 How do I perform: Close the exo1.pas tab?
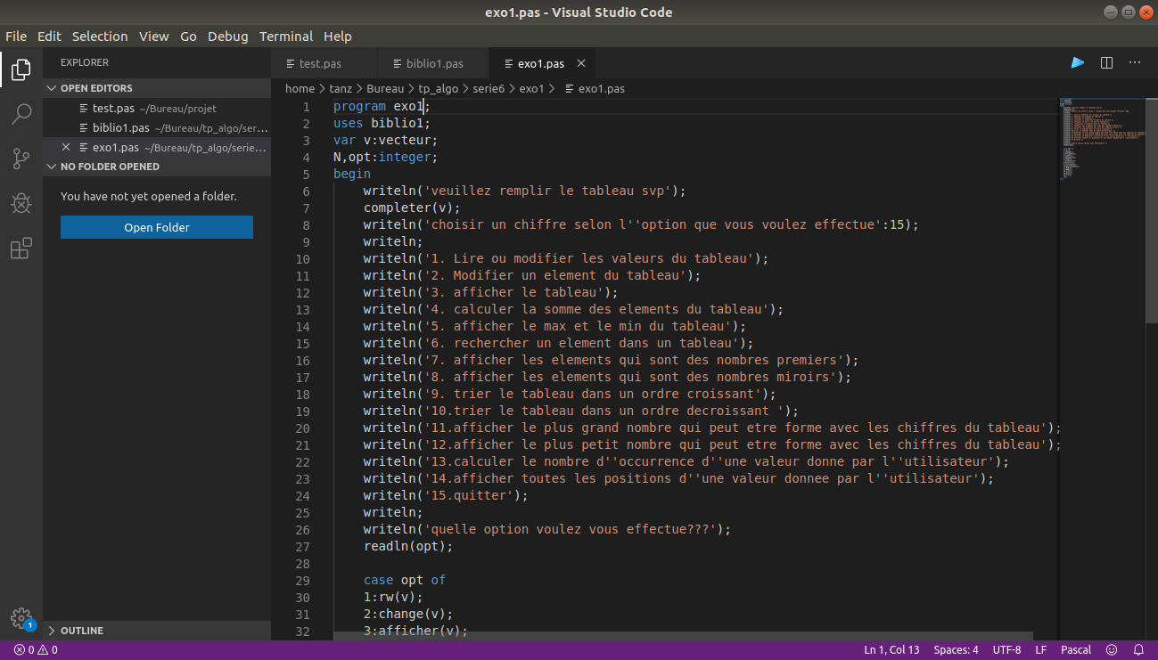point(581,63)
